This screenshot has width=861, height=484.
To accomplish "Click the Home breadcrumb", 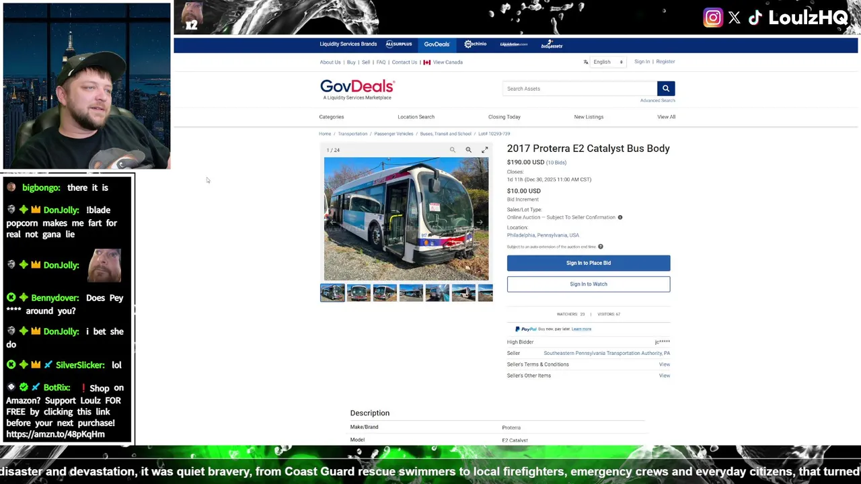I will point(325,134).
